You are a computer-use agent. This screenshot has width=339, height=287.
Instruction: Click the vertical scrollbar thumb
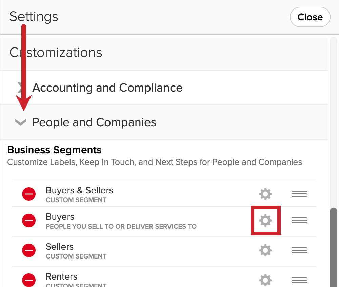click(x=334, y=247)
